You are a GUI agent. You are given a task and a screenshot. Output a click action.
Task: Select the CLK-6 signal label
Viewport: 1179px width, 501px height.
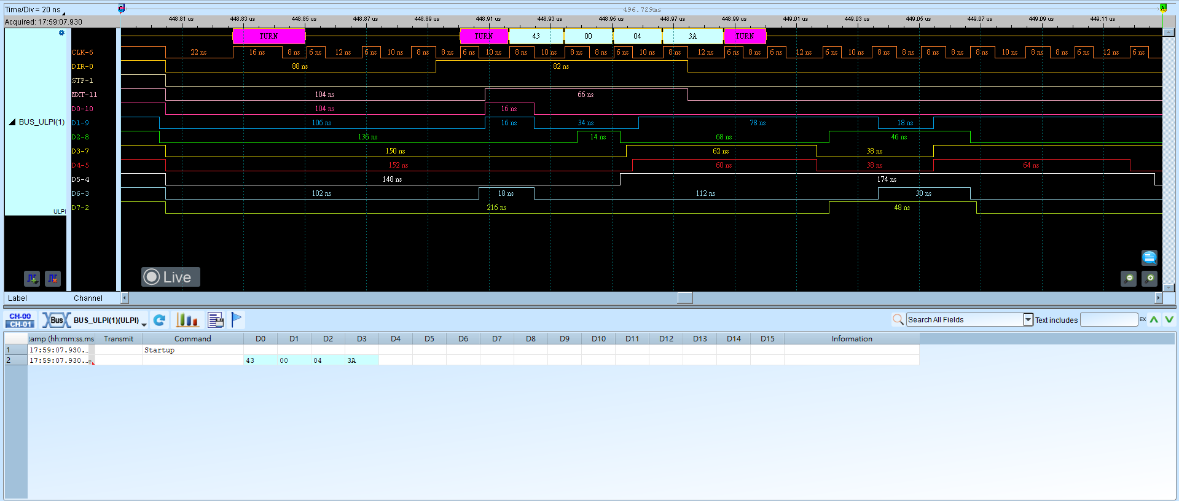pos(82,53)
